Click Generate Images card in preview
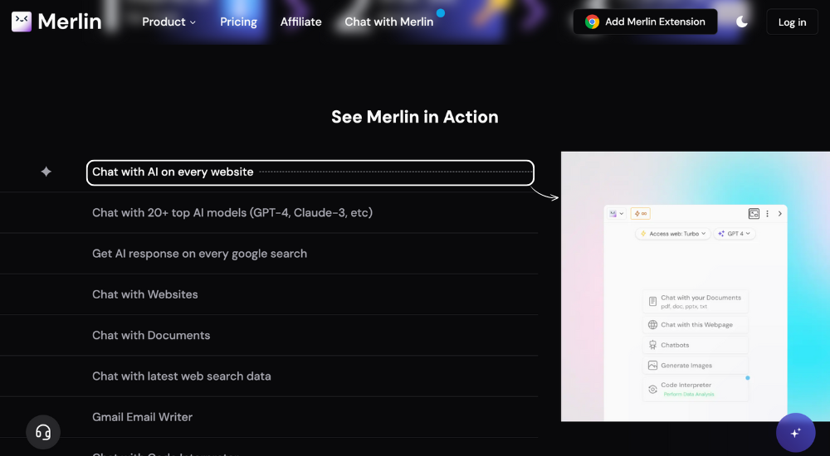Viewport: 830px width, 456px height. (x=696, y=366)
